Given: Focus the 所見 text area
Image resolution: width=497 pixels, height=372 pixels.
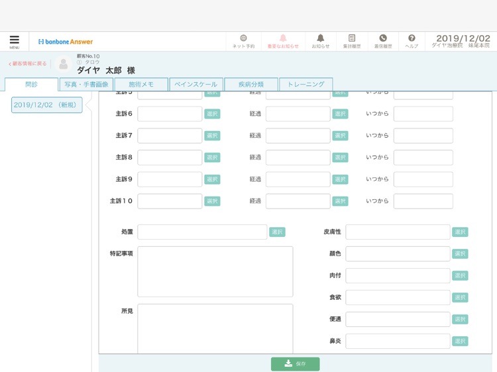Looking at the screenshot, I should point(215,328).
